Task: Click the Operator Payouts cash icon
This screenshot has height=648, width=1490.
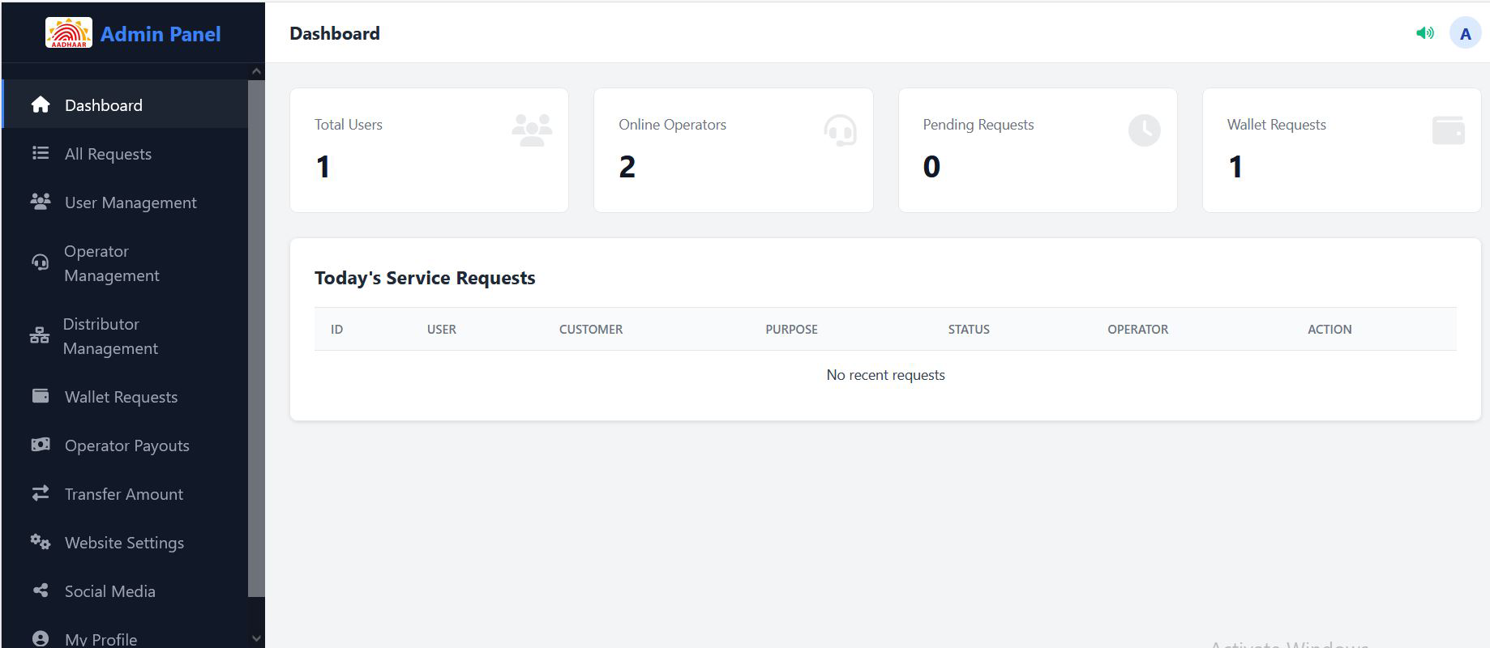Action: pyautogui.click(x=40, y=445)
